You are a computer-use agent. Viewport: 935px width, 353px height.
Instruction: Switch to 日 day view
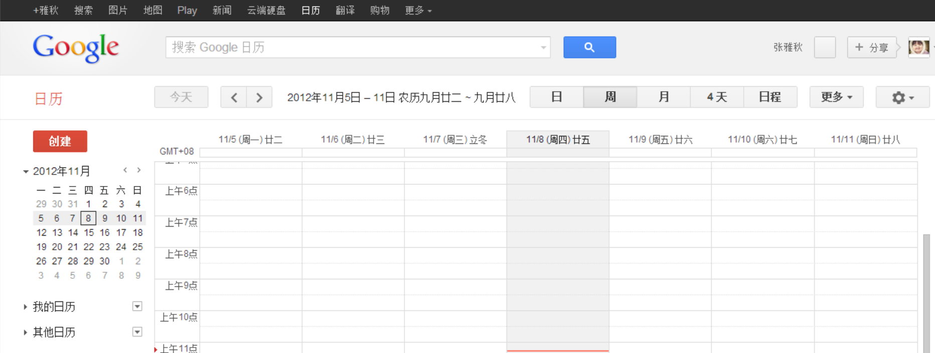click(557, 97)
